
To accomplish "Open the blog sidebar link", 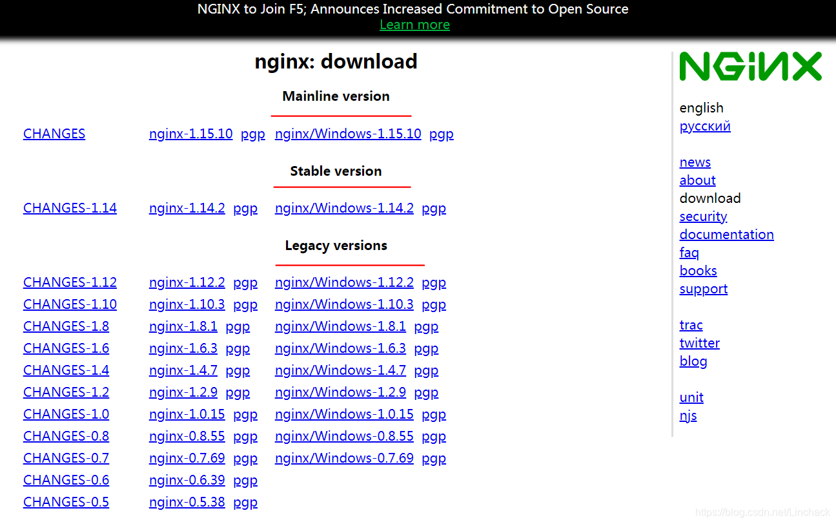I will point(693,361).
